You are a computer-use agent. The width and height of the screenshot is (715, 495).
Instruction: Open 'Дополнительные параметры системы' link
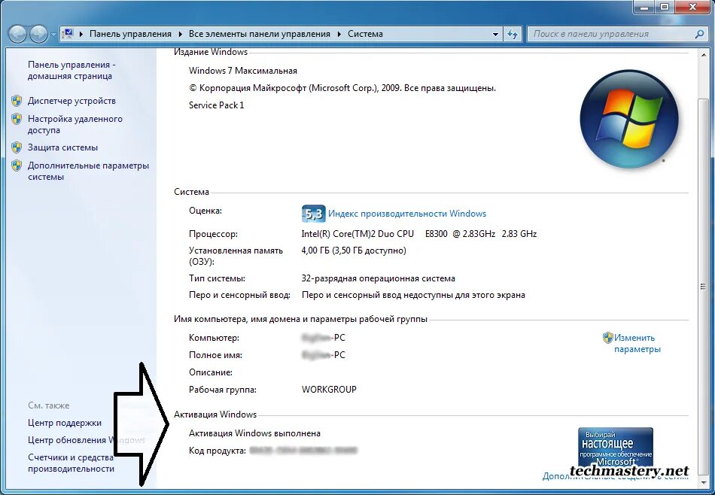click(89, 171)
